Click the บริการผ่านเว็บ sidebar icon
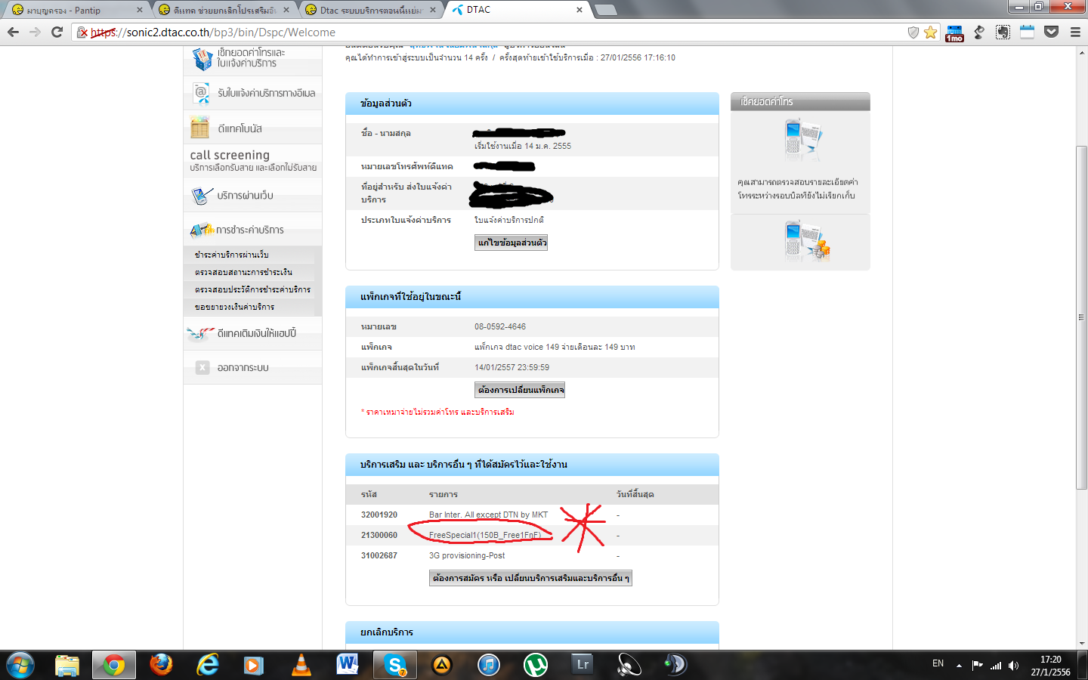The width and height of the screenshot is (1088, 680). [202, 196]
